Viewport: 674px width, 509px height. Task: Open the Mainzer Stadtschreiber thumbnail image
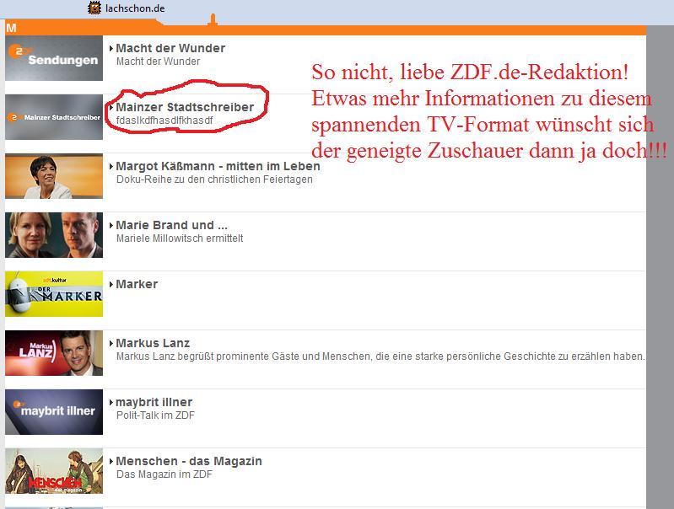(54, 117)
